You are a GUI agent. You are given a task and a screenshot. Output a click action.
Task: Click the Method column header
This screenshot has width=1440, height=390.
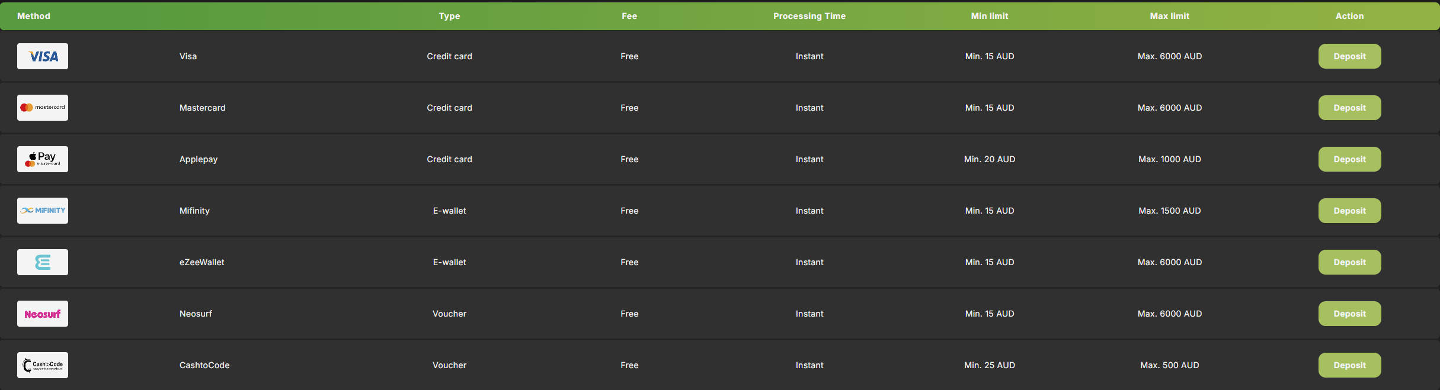33,16
